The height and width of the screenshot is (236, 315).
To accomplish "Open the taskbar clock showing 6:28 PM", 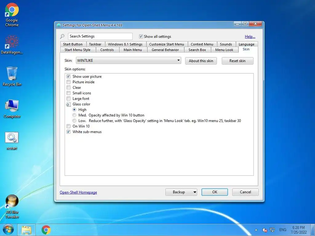I will click(x=298, y=230).
